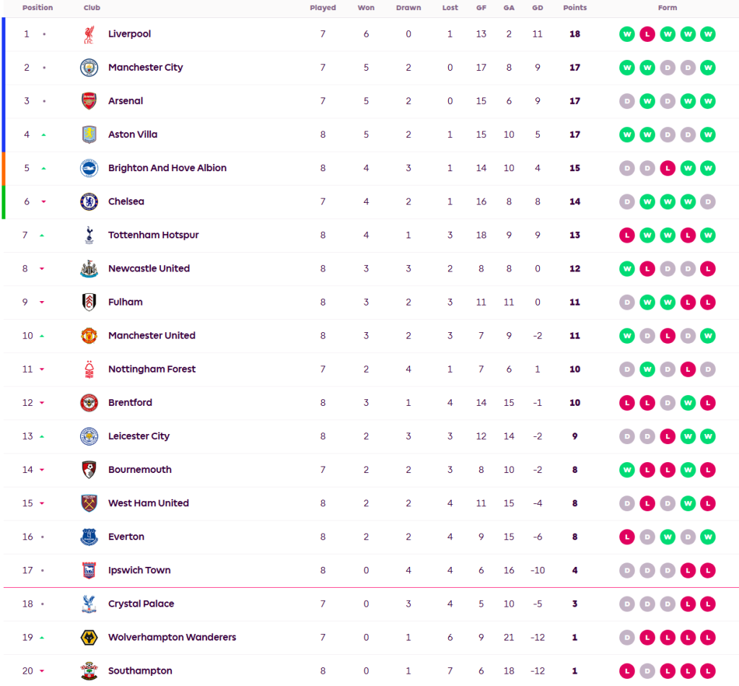Click the Chelsea club crest
739x686 pixels.
coord(89,202)
